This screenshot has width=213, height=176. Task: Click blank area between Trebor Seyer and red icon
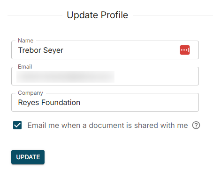tap(122, 50)
